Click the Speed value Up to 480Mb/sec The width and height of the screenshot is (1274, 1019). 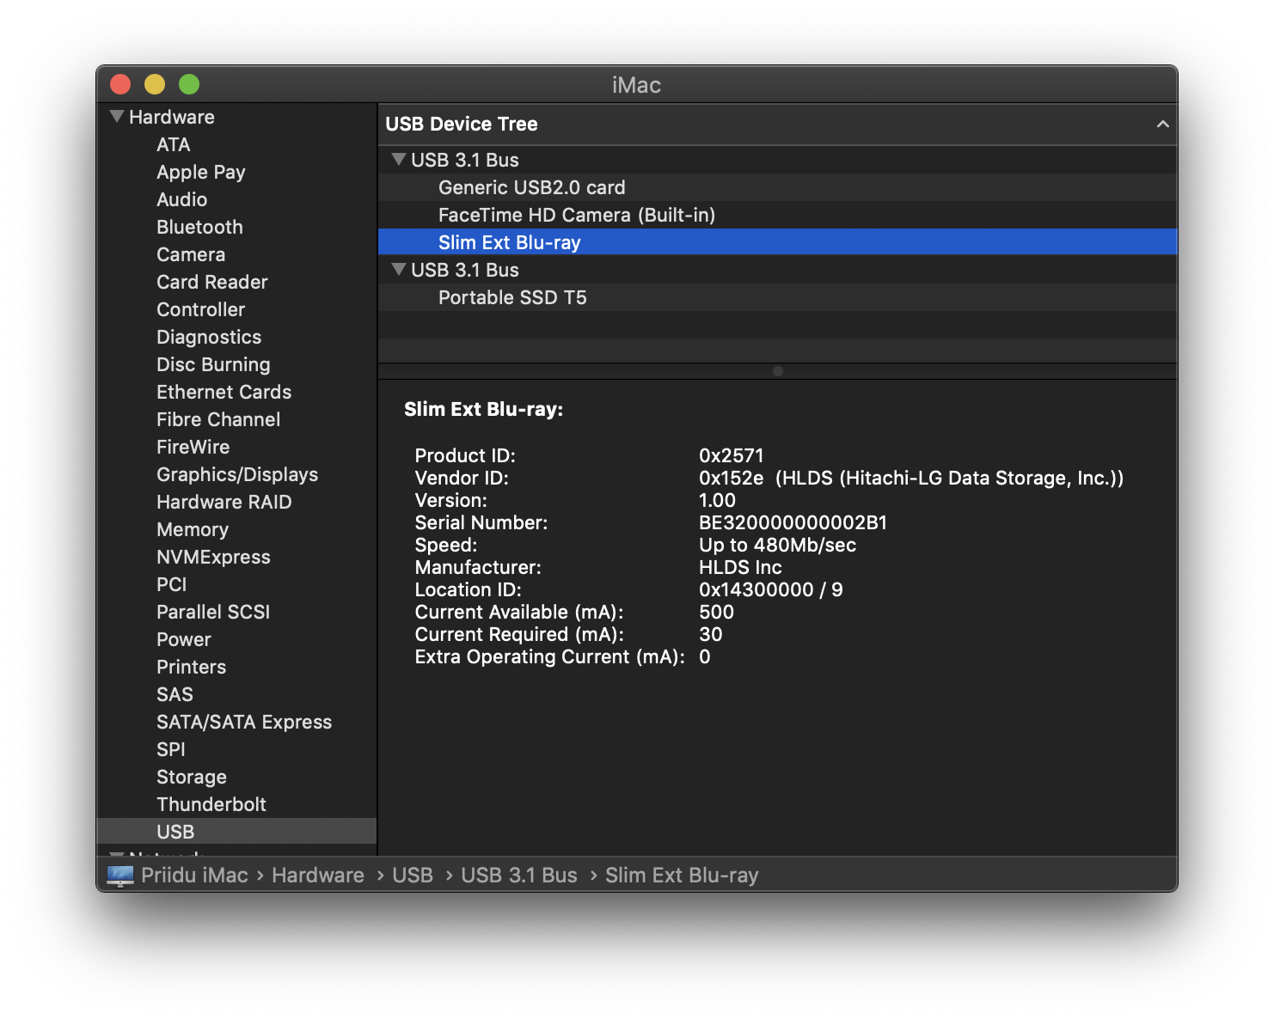[x=777, y=545]
